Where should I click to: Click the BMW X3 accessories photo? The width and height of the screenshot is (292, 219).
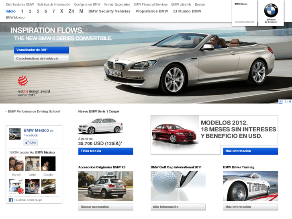[x=106, y=186]
